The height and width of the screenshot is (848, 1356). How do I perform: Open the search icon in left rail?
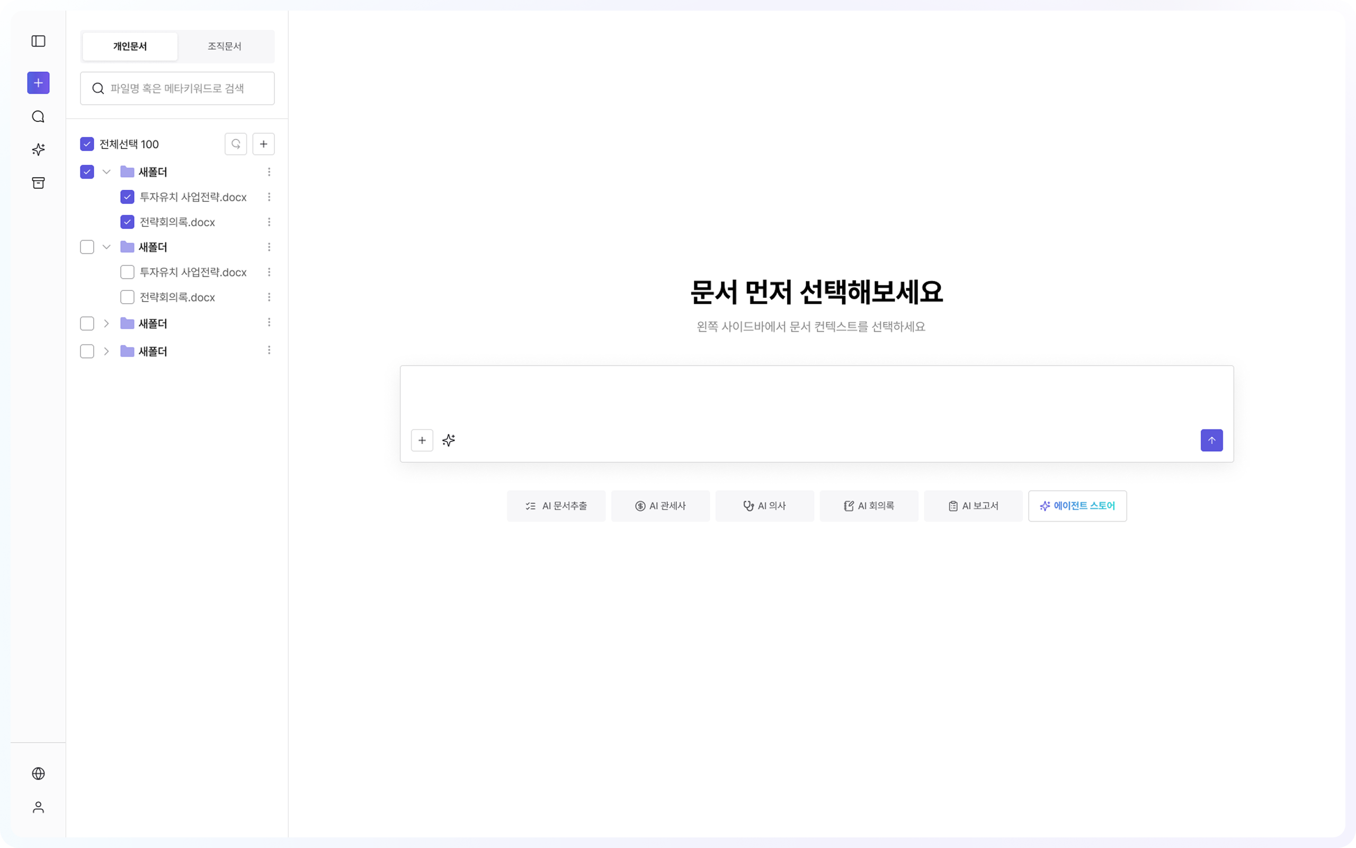38,116
